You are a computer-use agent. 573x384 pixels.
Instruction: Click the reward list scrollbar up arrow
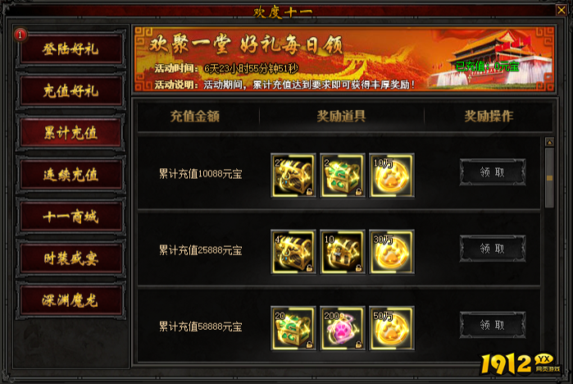tap(549, 142)
